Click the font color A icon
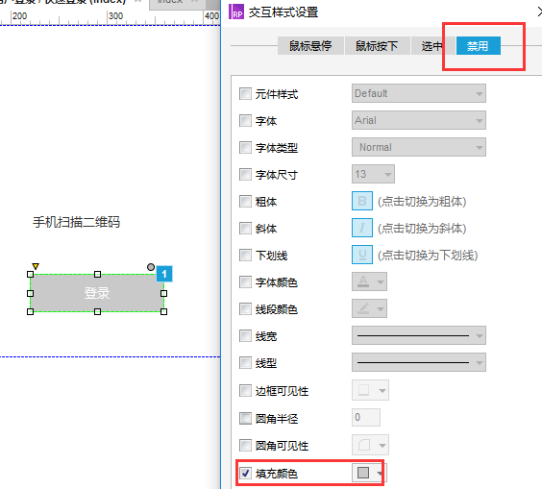The width and height of the screenshot is (542, 489). click(363, 281)
